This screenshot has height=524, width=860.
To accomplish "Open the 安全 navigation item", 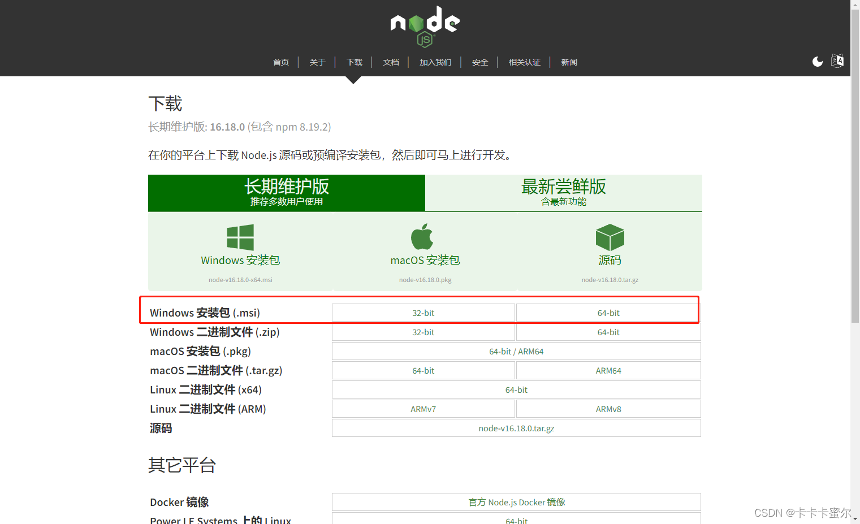I will (480, 62).
